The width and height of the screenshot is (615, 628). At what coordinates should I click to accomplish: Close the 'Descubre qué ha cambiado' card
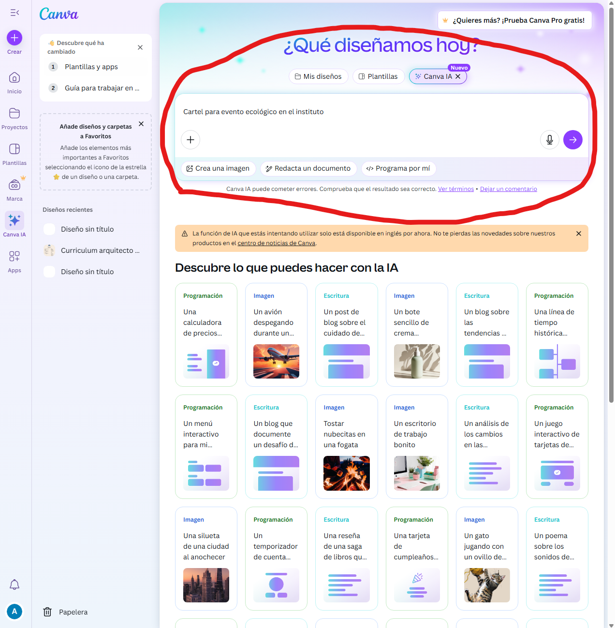pyautogui.click(x=140, y=47)
